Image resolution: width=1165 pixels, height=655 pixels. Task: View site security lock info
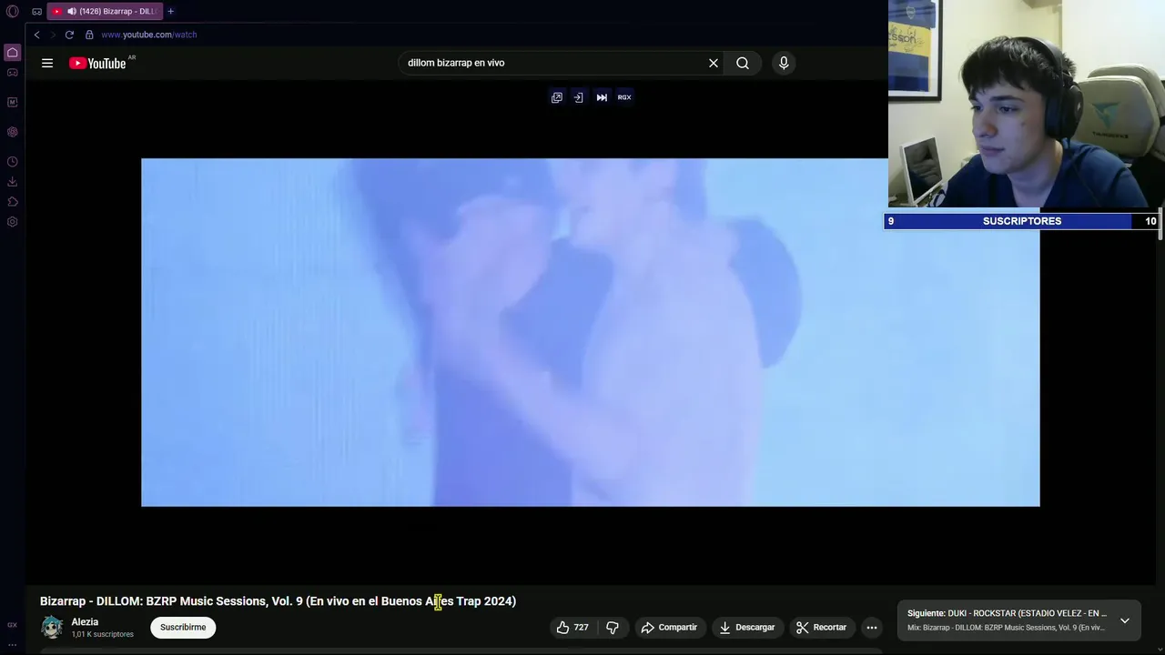(x=89, y=35)
